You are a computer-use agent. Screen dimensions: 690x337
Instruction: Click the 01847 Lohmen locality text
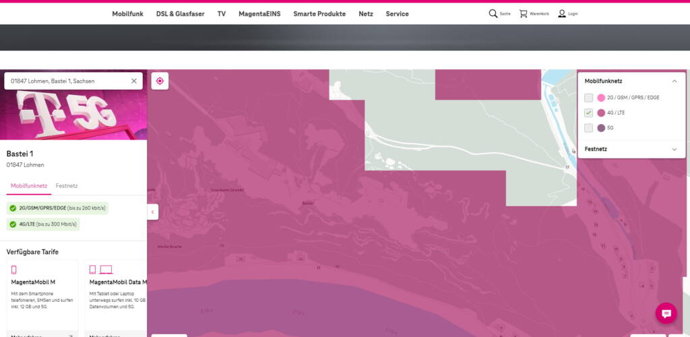(25, 165)
